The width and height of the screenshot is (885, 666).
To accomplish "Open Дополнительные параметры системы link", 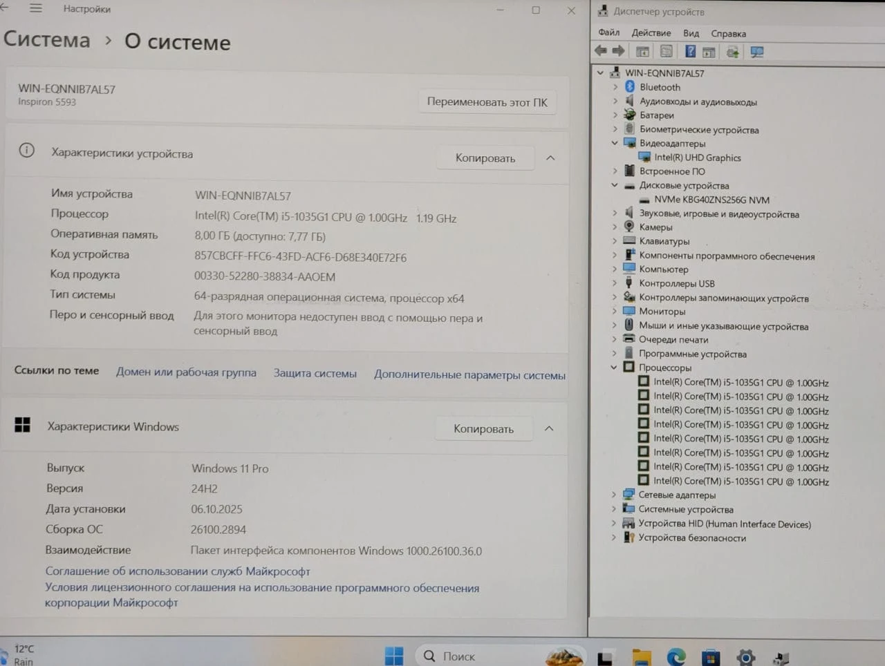I will (x=469, y=374).
